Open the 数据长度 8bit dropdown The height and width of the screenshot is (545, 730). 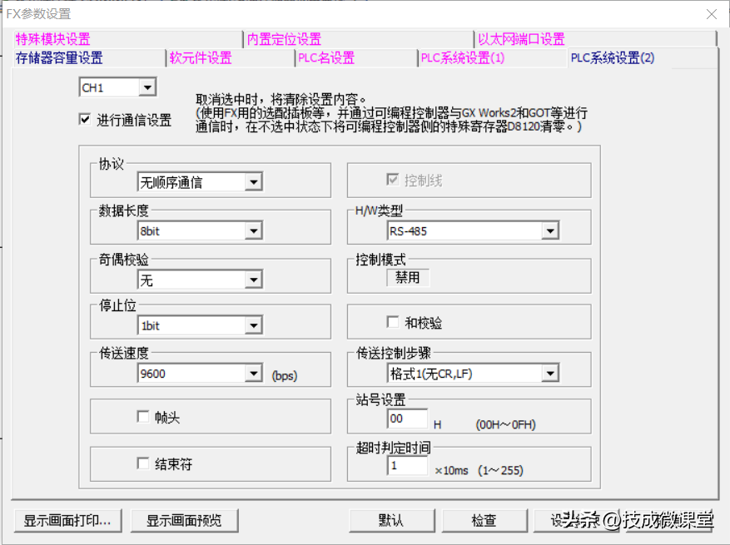coord(253,231)
